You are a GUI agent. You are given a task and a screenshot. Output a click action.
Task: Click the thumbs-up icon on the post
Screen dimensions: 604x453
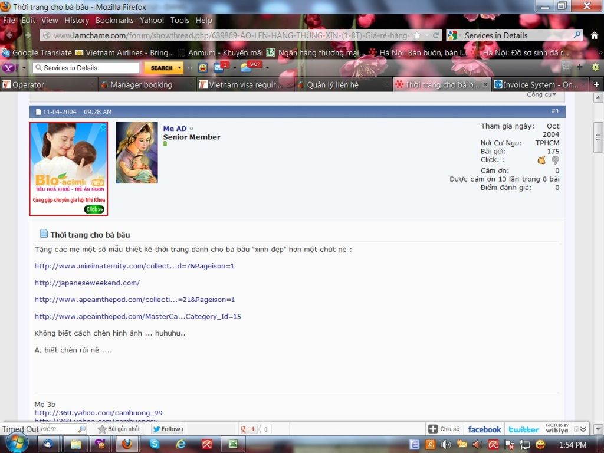[541, 160]
